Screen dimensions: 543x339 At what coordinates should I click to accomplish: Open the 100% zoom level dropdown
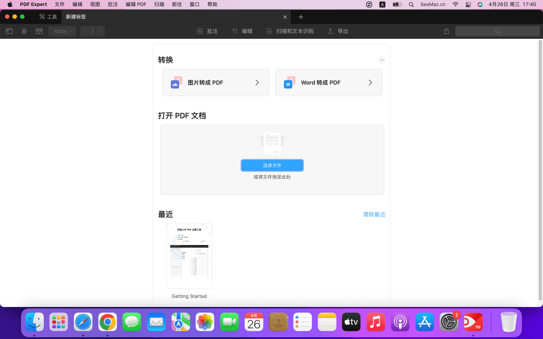(x=62, y=31)
